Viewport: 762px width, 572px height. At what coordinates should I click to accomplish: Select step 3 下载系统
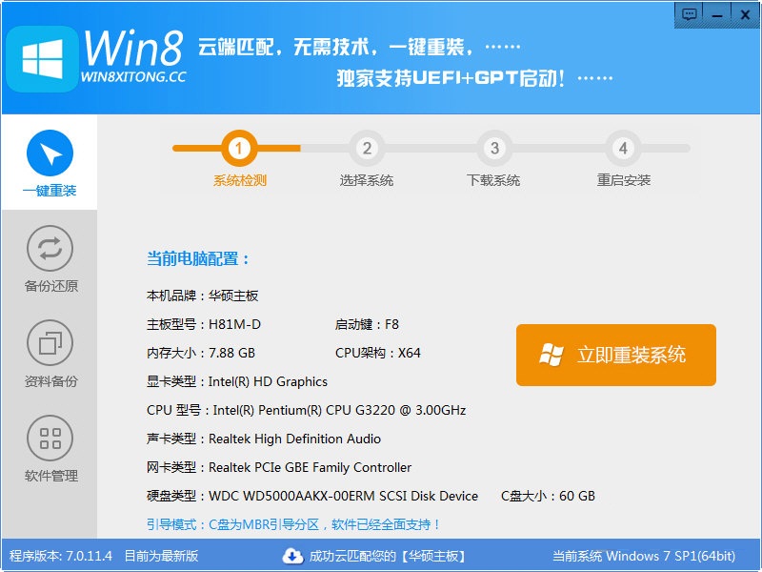(495, 150)
